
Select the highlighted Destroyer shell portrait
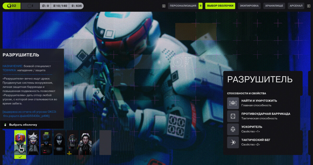click(x=20, y=143)
